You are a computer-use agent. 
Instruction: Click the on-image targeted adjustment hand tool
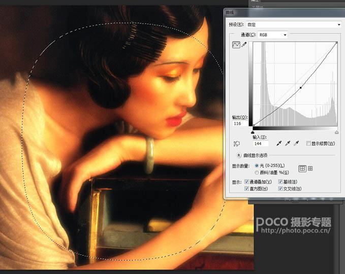(x=236, y=144)
